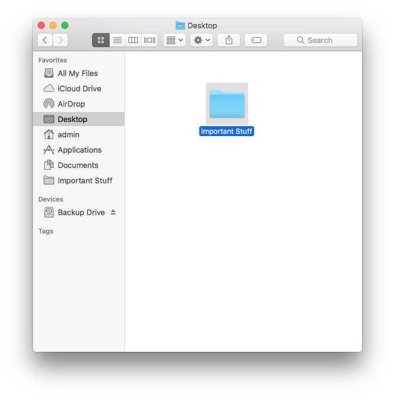Select AirDrop in sidebar
The height and width of the screenshot is (399, 395).
(x=79, y=104)
